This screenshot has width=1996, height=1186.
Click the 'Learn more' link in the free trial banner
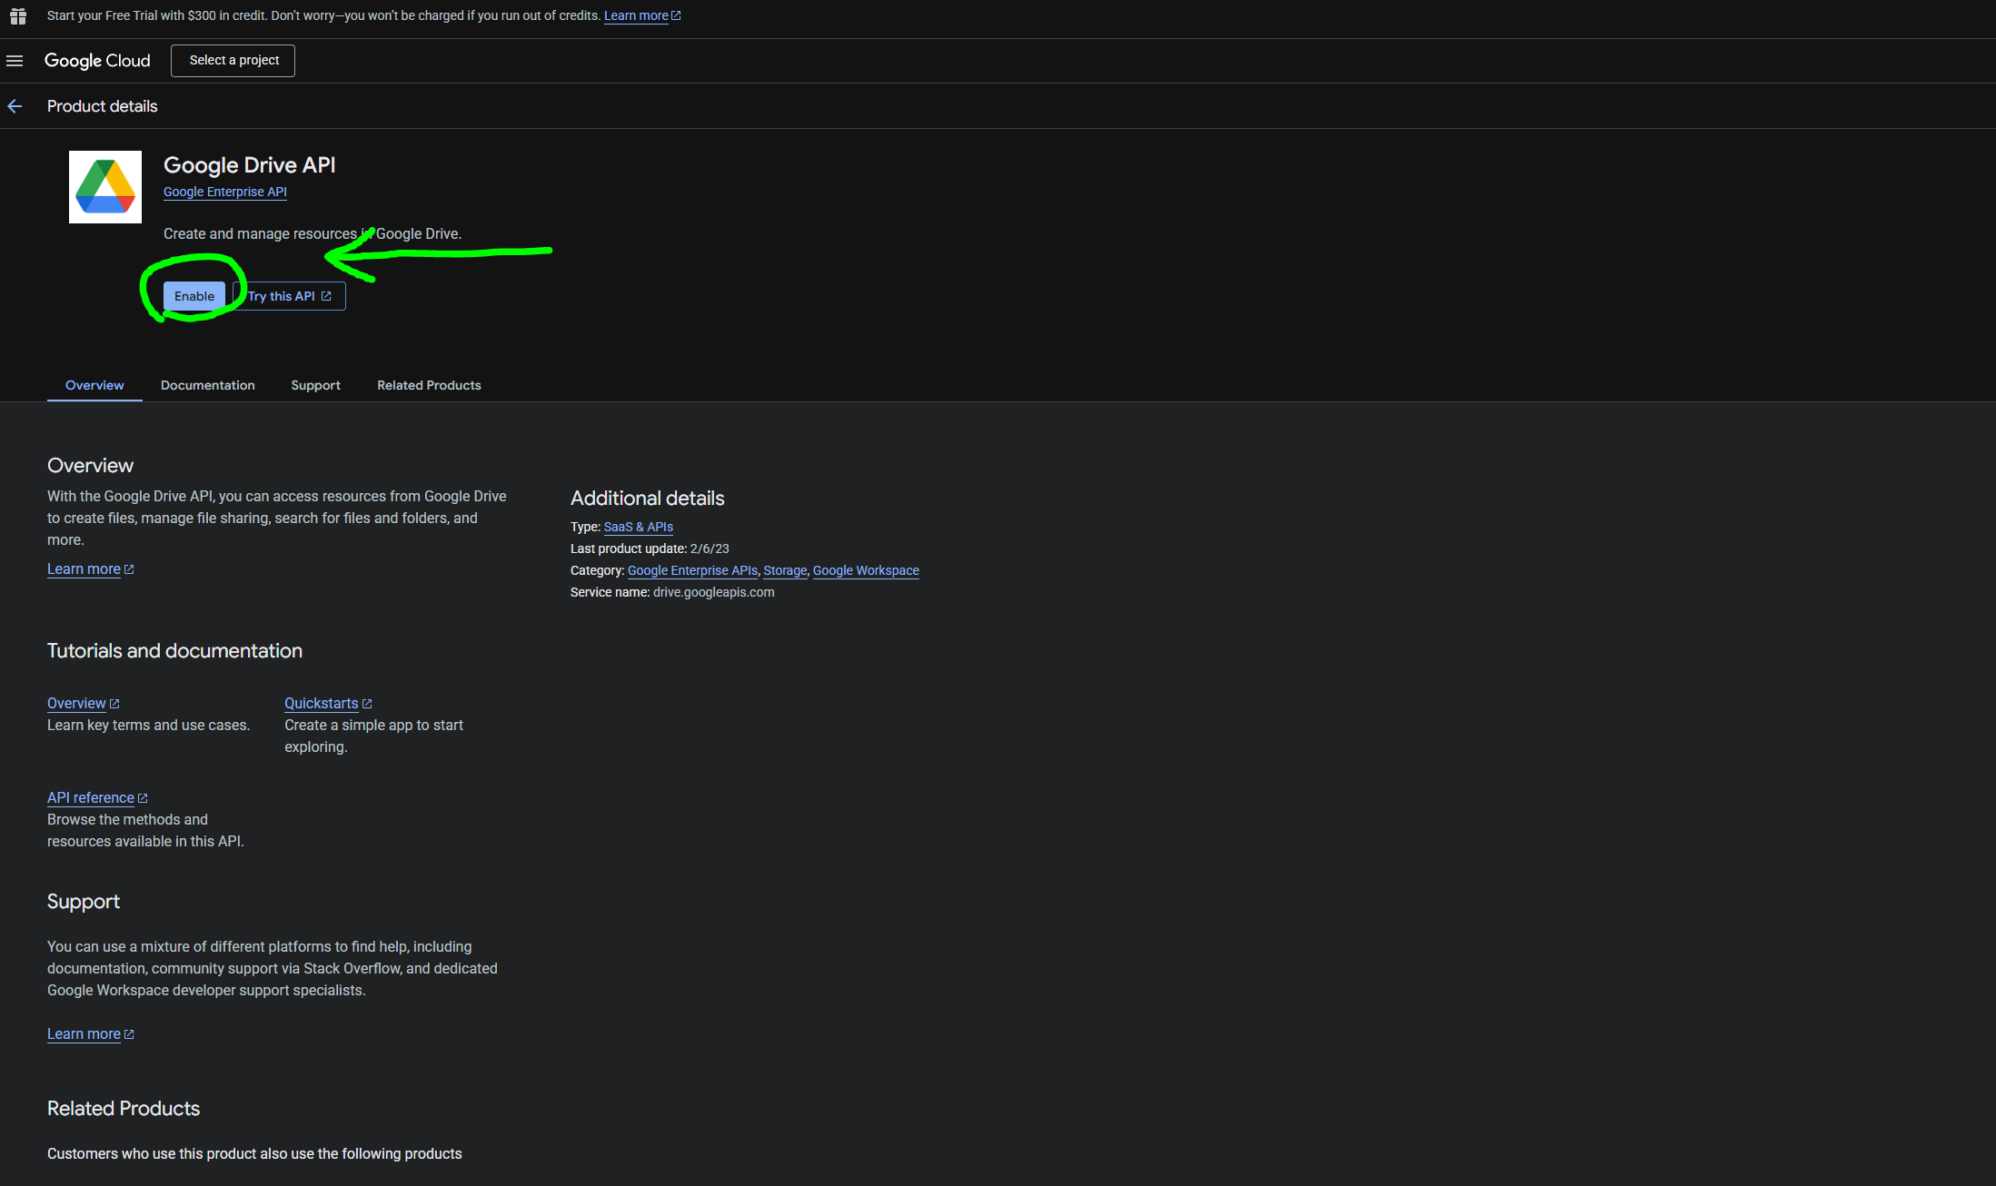point(636,16)
